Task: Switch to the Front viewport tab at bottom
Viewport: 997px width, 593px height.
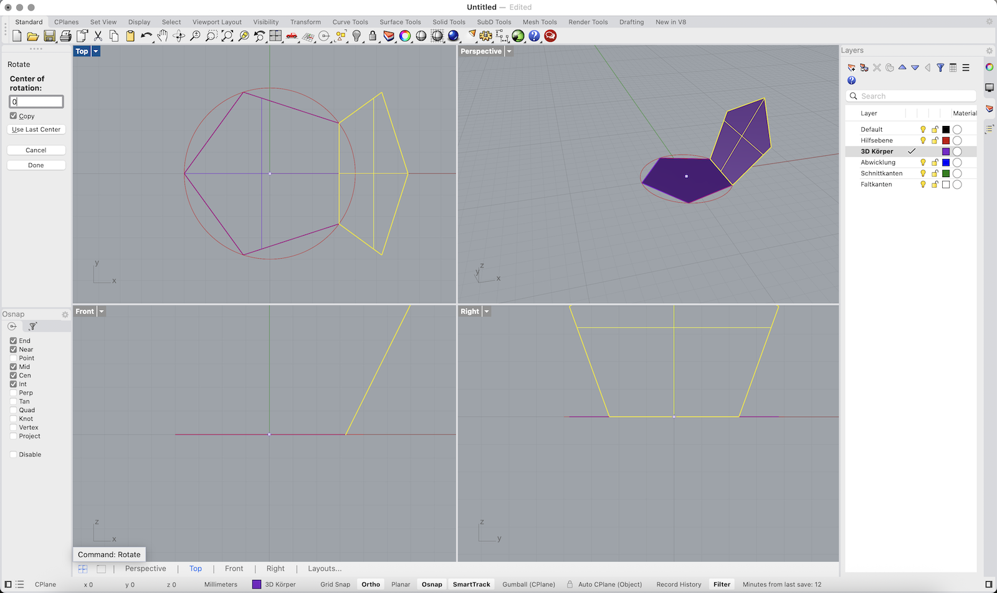Action: coord(234,569)
